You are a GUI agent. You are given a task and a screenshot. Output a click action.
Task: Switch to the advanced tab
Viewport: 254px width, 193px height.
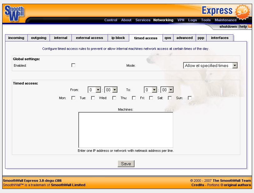click(184, 38)
